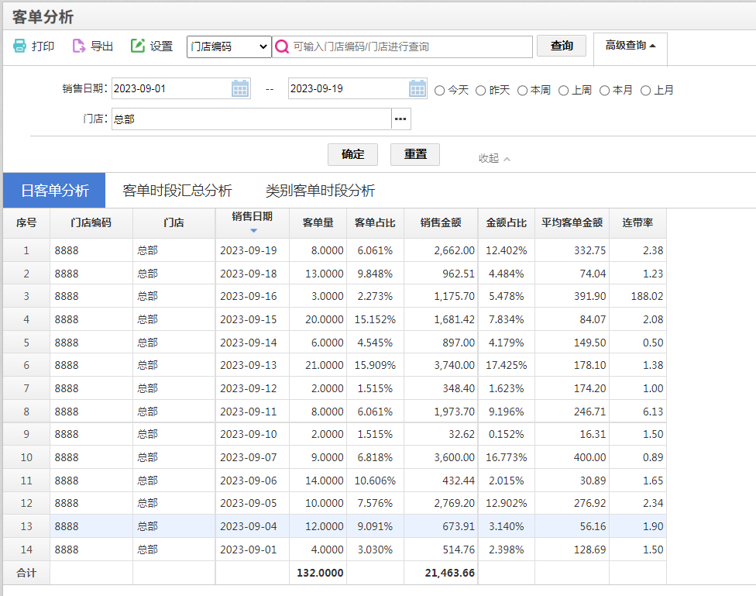Click the 门店 column header
The height and width of the screenshot is (596, 756).
(x=174, y=223)
